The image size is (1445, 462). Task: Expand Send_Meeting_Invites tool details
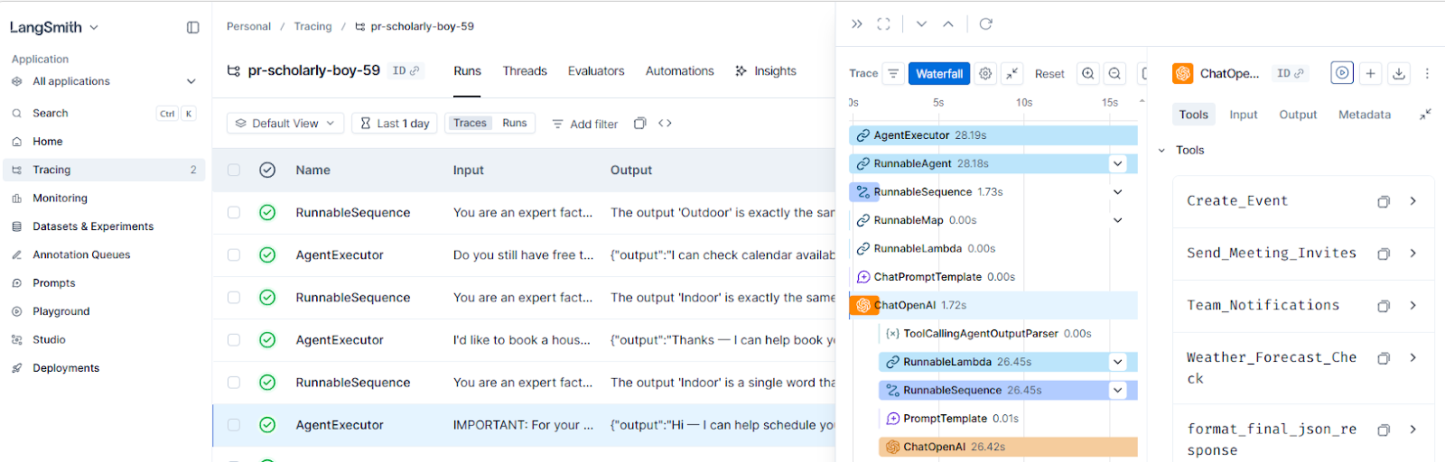pyautogui.click(x=1413, y=254)
